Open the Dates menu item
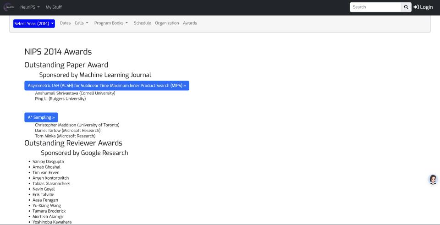The image size is (440, 225). point(65,23)
